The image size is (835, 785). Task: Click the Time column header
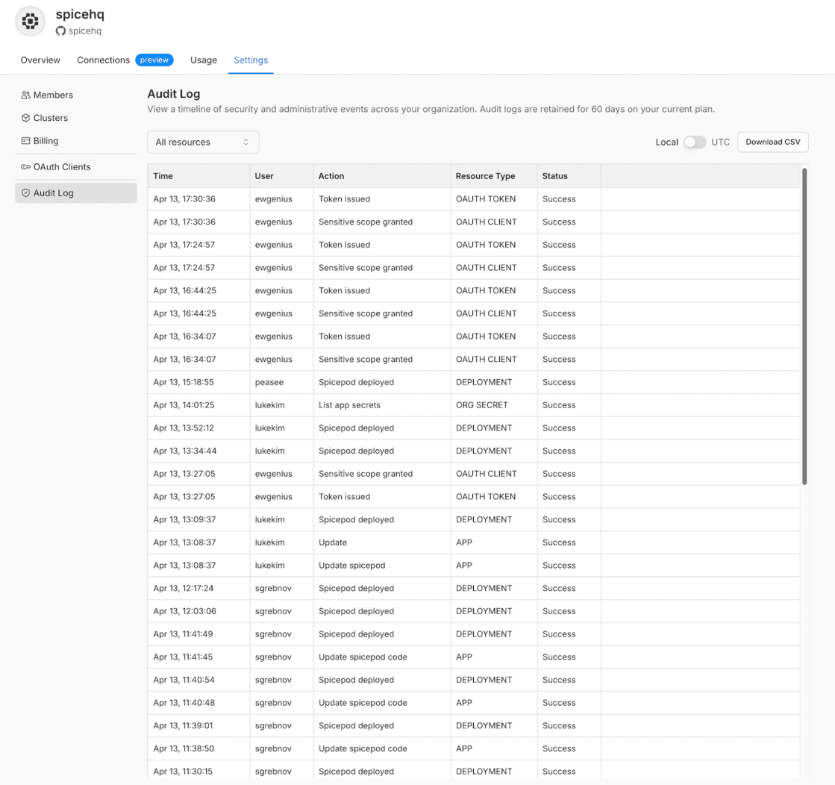point(163,176)
